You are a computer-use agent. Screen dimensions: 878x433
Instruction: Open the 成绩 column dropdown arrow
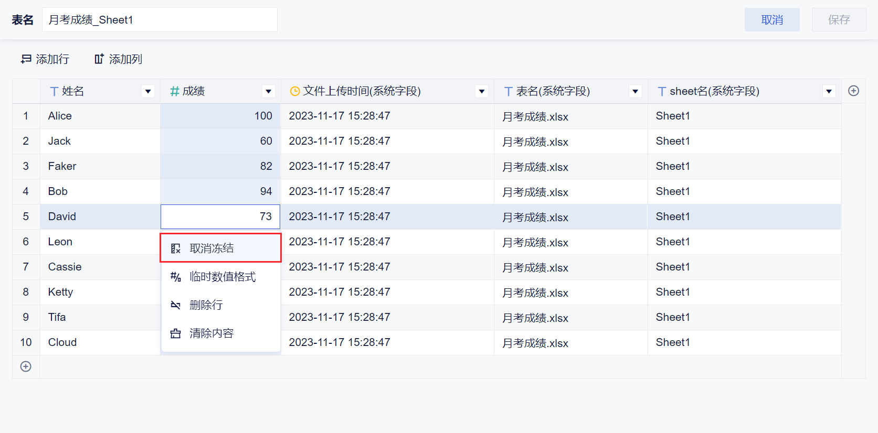pos(268,91)
